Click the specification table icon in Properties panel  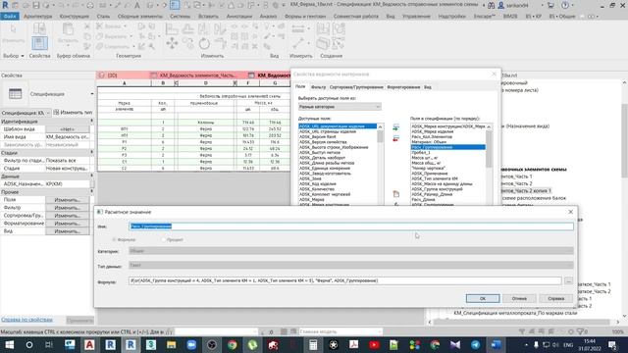coord(16,94)
